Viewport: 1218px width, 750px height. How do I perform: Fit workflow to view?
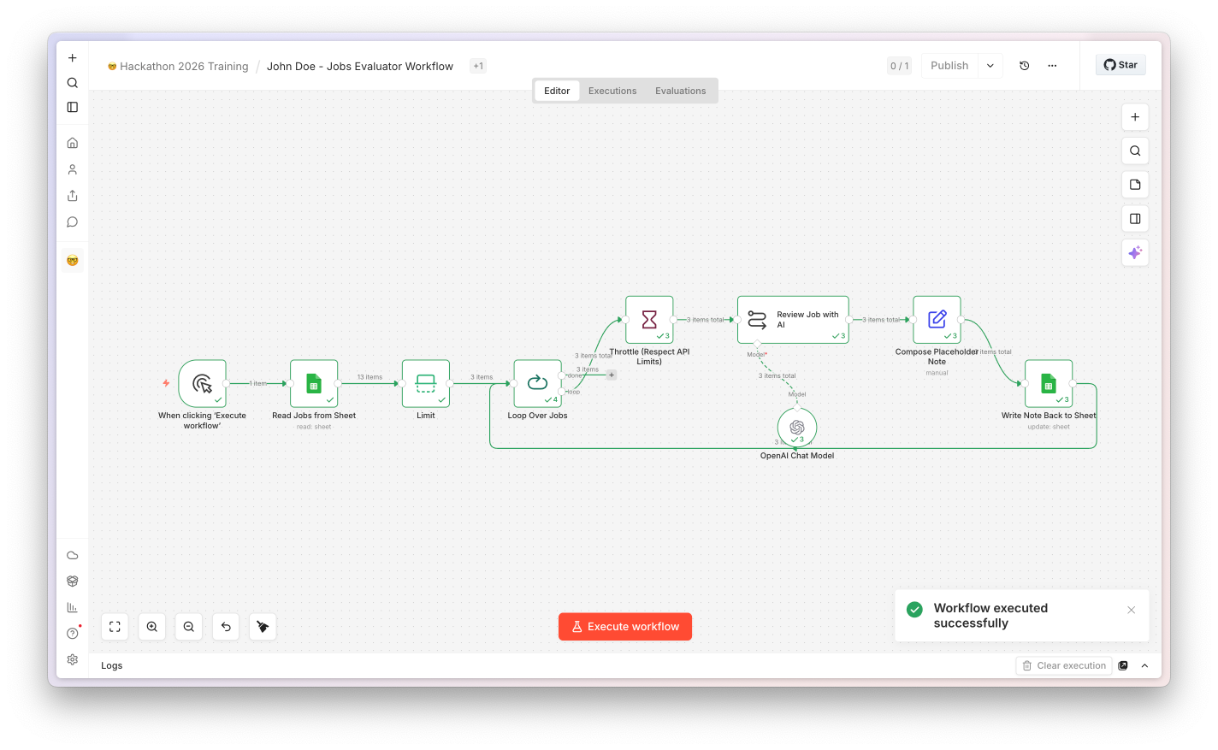(x=115, y=627)
